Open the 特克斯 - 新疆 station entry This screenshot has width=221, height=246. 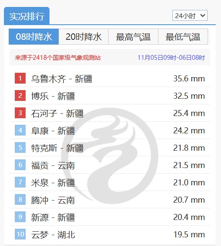point(57,148)
